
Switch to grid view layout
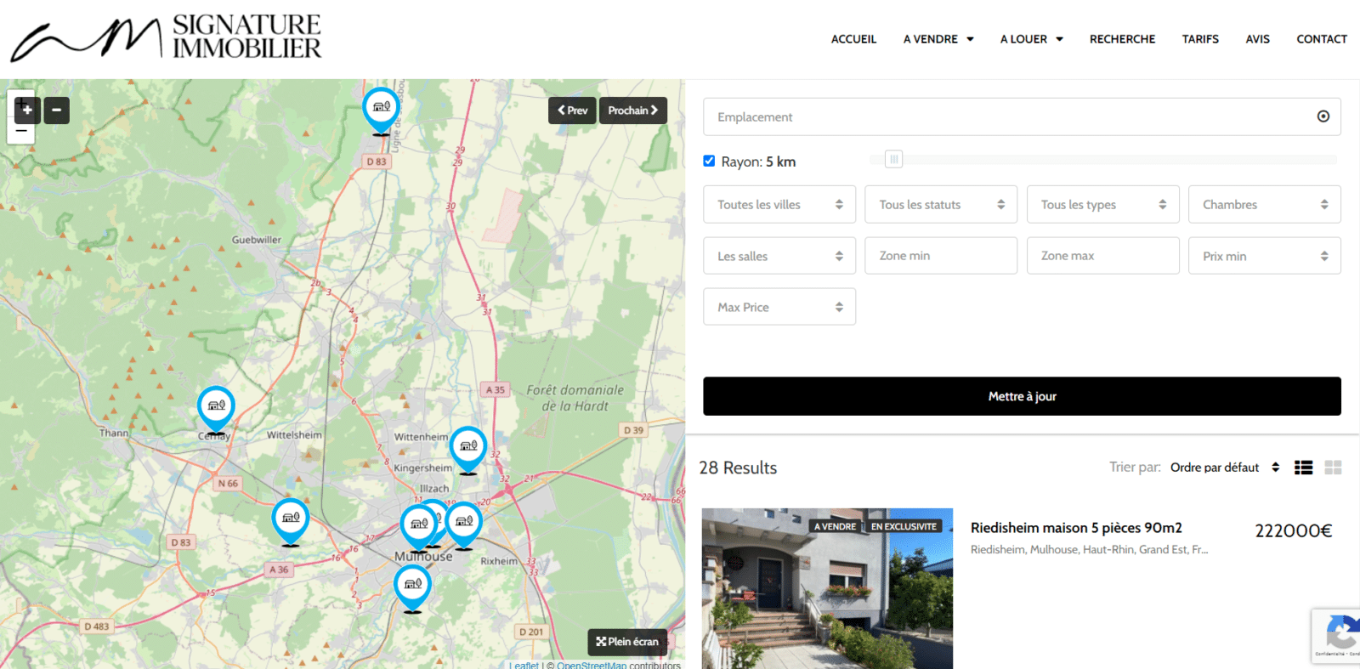pos(1333,468)
